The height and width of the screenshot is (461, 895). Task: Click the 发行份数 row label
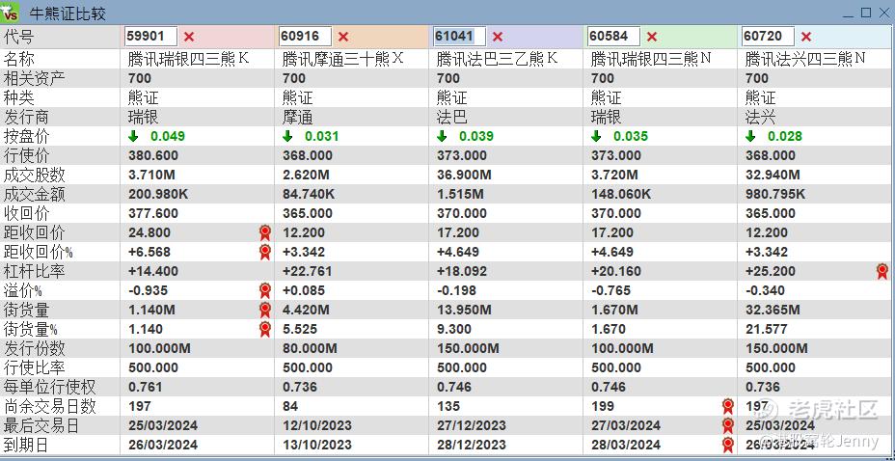(35, 348)
